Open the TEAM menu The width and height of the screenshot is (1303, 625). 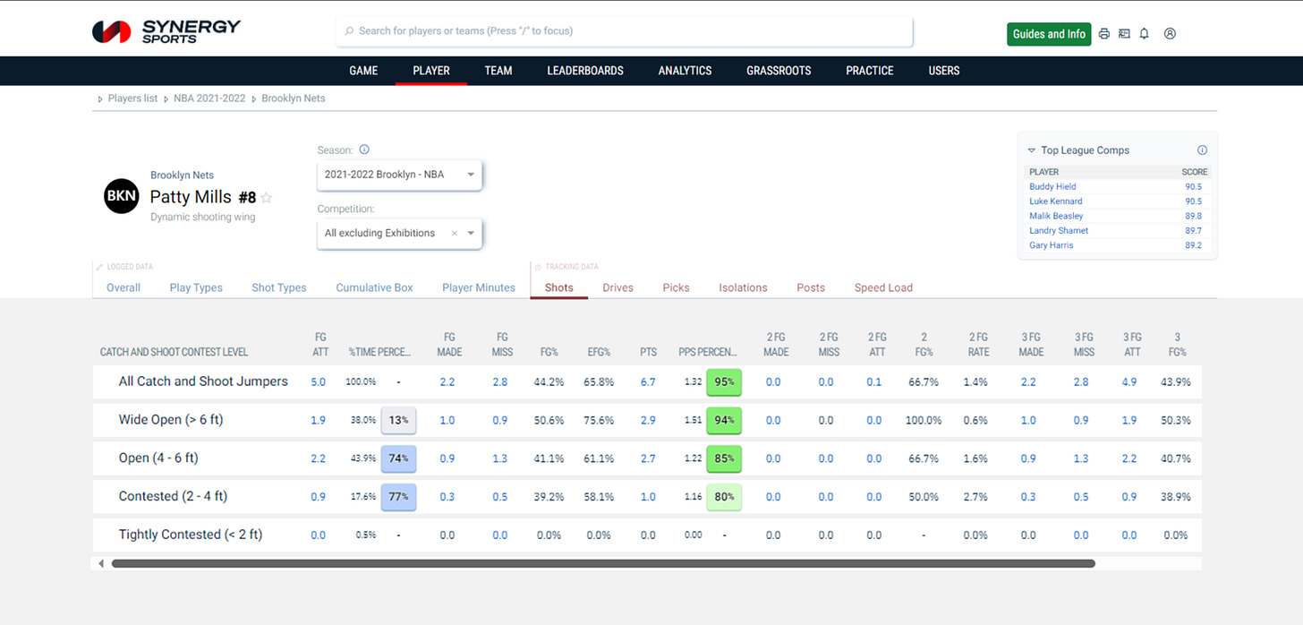(x=498, y=71)
